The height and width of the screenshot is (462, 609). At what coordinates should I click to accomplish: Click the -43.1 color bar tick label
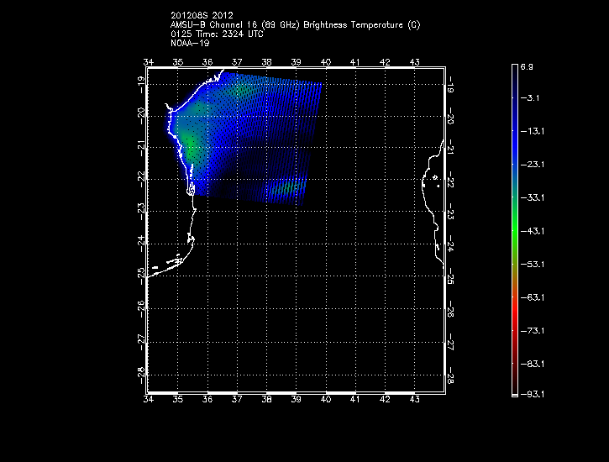(x=532, y=230)
